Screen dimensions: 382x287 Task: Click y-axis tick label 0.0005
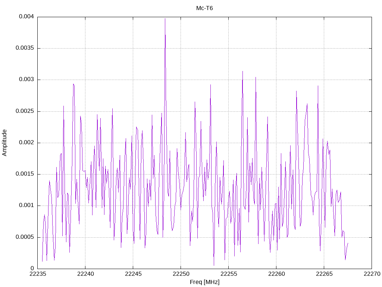[x=25, y=237]
